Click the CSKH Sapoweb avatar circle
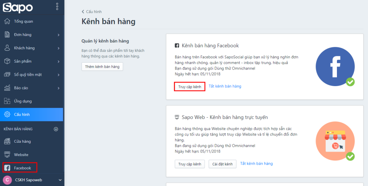This screenshot has height=186, width=368. (x=7, y=180)
